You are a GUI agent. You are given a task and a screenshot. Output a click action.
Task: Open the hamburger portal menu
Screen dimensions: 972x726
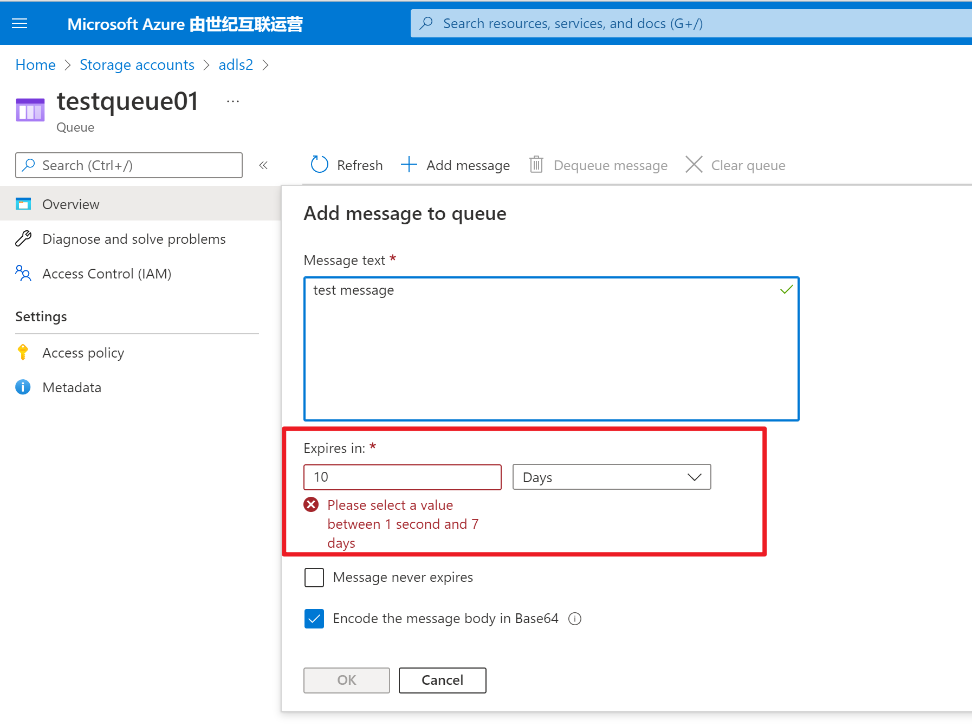click(x=20, y=23)
